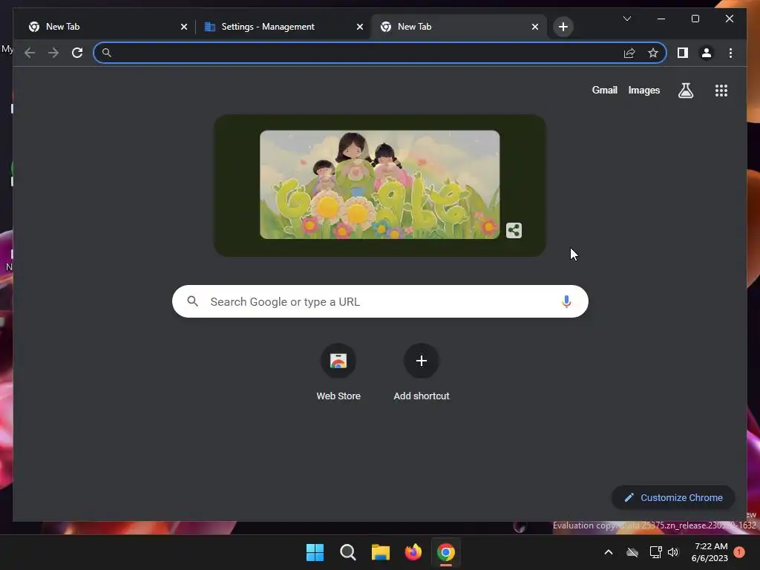Open File Explorer from taskbar

(381, 552)
